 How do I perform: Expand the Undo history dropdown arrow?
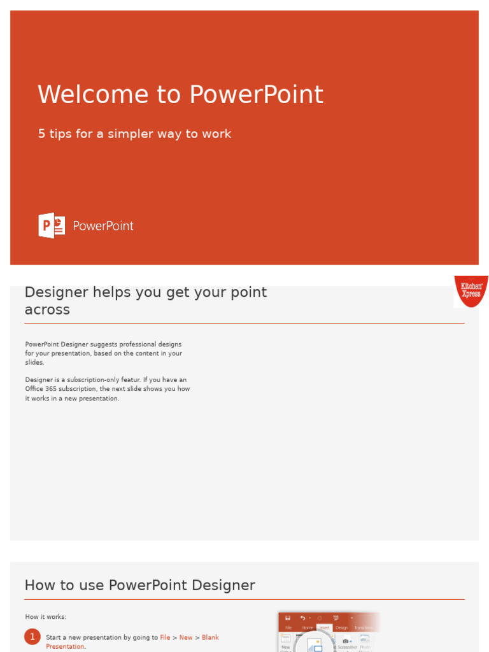tap(310, 618)
